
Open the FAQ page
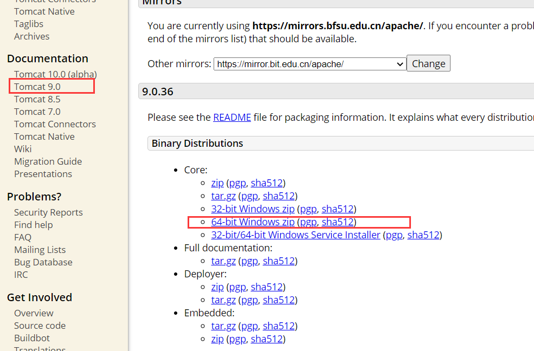pyautogui.click(x=22, y=237)
